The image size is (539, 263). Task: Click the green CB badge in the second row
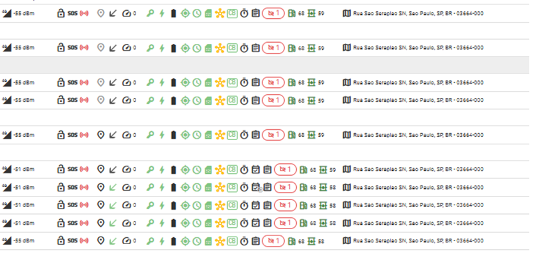[232, 48]
